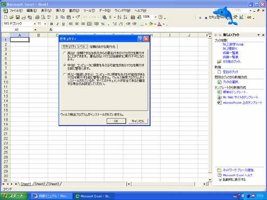Toggle Italic formatting
The height and width of the screenshot is (200, 267).
[57, 24]
